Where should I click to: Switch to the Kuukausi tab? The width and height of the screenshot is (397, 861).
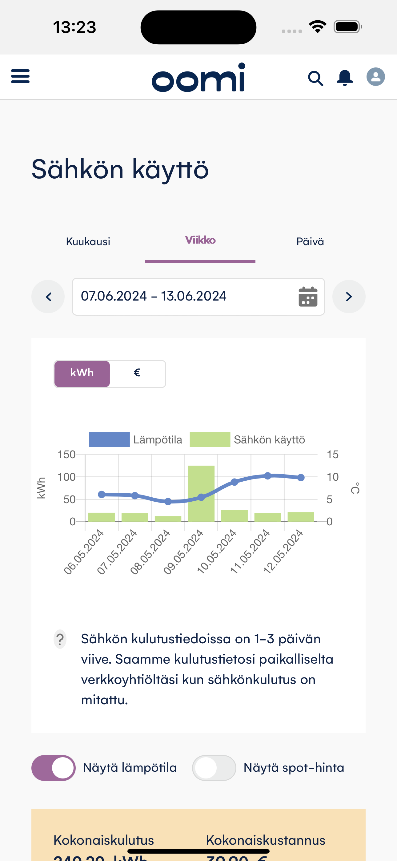[88, 242]
